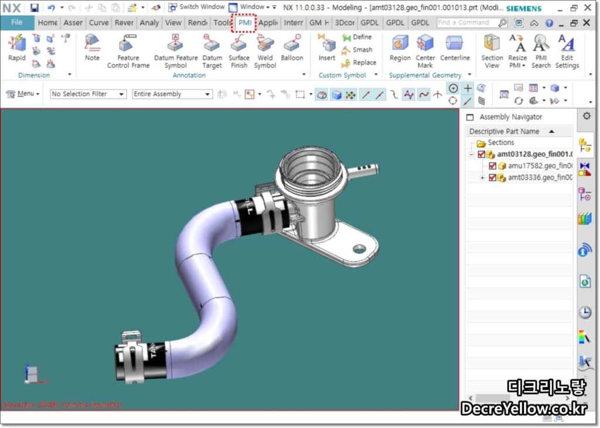Toggle the snap arc center red circle

coord(453,101)
